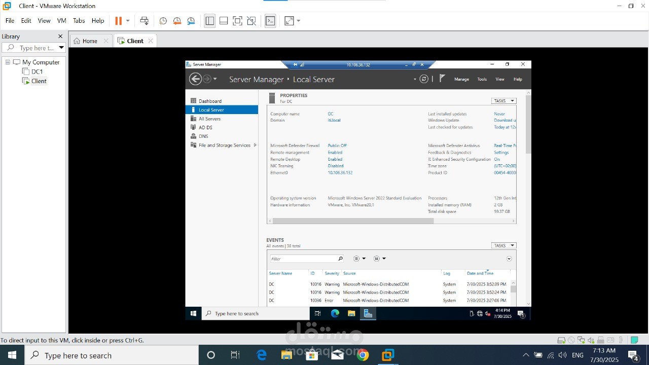Open the Tabs menu

pos(79,21)
